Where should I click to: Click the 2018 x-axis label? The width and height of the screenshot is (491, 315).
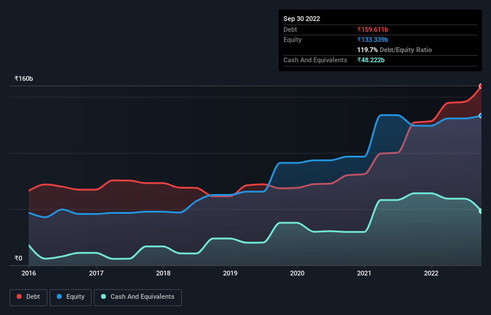coord(163,273)
